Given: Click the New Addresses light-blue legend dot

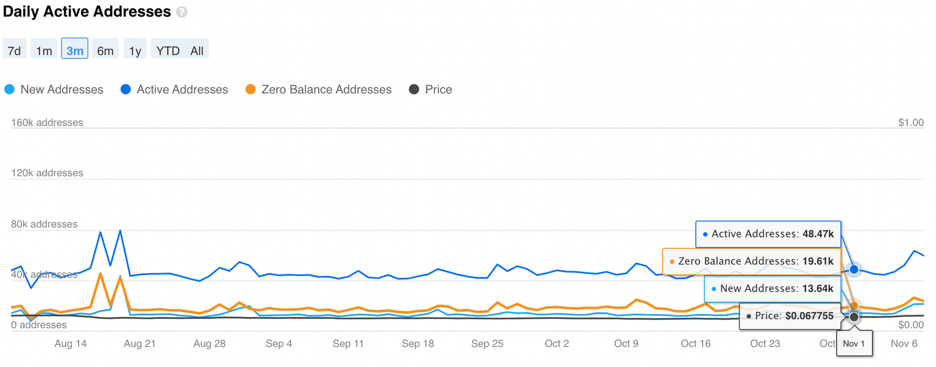Looking at the screenshot, I should pos(10,90).
